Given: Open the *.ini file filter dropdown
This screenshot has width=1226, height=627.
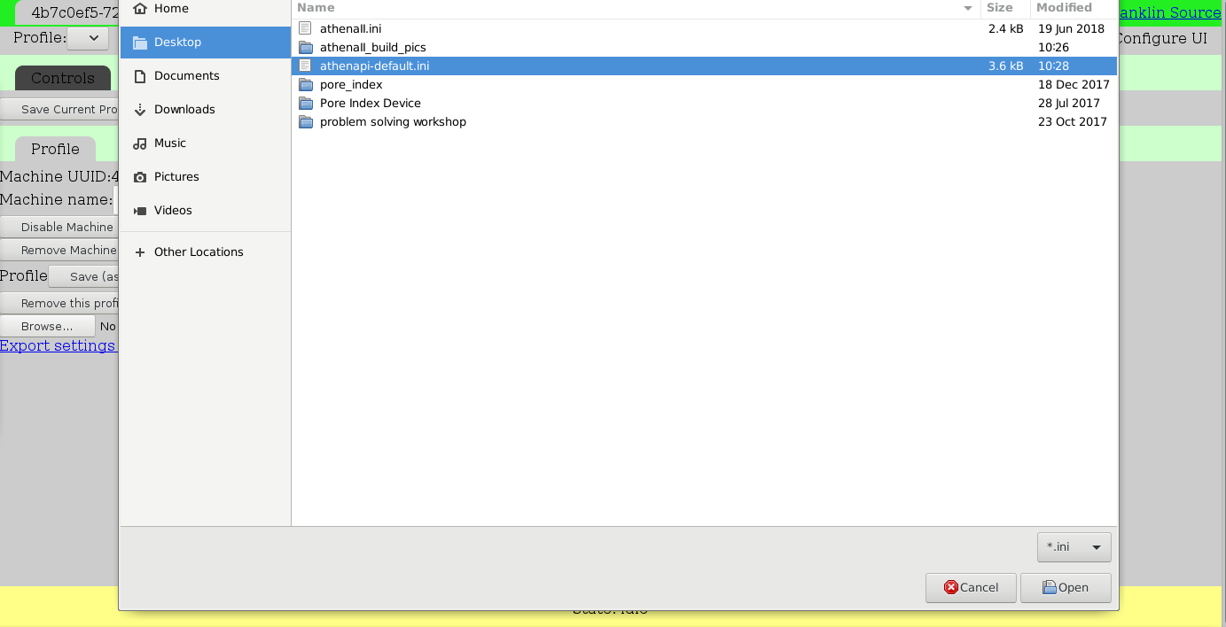Looking at the screenshot, I should coord(1074,547).
